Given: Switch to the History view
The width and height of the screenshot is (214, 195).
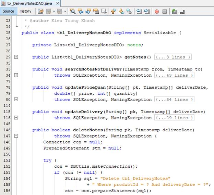Looking at the screenshot, I should [25, 11].
